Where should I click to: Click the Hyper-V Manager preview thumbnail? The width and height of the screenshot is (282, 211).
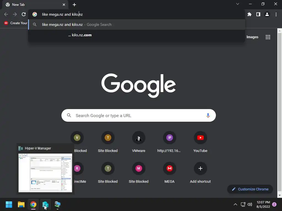[45, 173]
